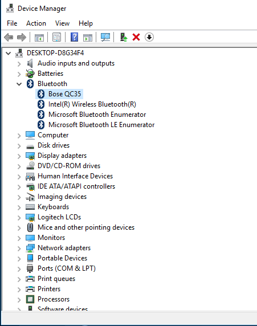Click the Forward arrow toolbar icon
The image size is (257, 326).
click(22, 38)
